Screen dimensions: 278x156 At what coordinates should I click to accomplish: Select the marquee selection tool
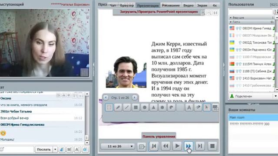(x=109, y=107)
